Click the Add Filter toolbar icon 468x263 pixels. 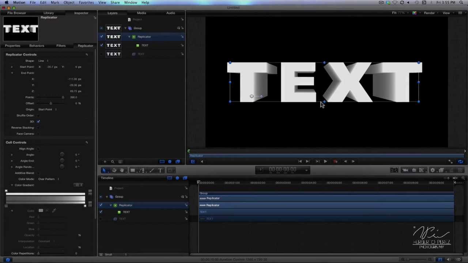click(x=441, y=170)
